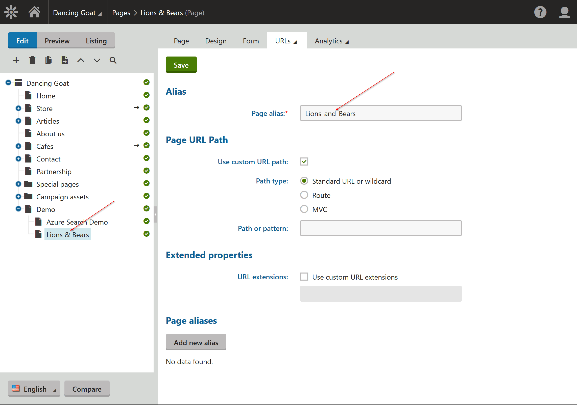Image resolution: width=577 pixels, height=405 pixels.
Task: Click the redirect arrow icon beside Store
Action: [136, 107]
